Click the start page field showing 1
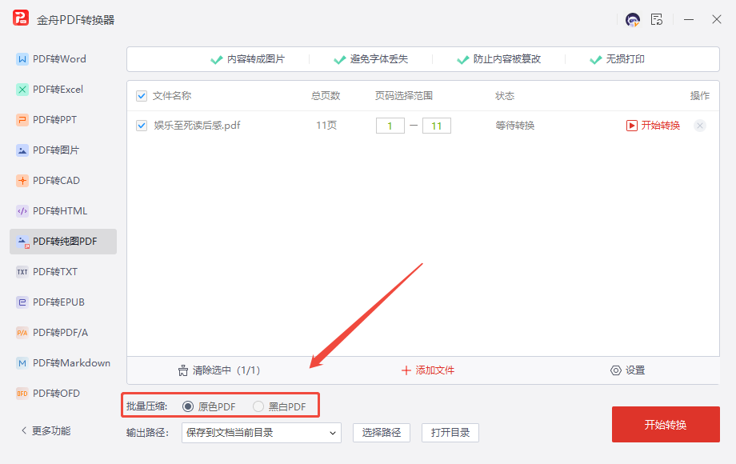 390,126
